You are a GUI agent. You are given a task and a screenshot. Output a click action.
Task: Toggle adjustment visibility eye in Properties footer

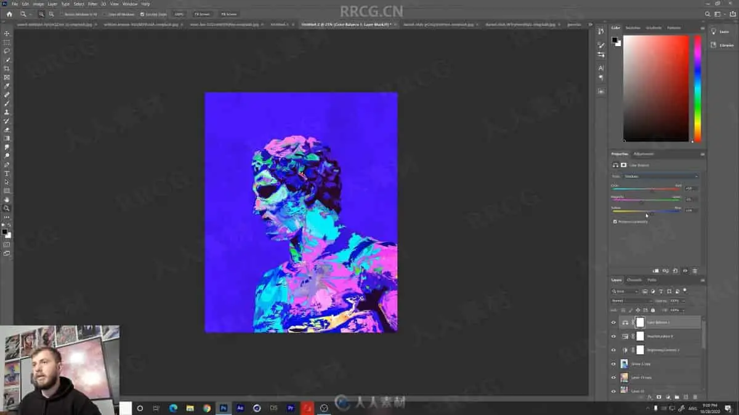685,271
